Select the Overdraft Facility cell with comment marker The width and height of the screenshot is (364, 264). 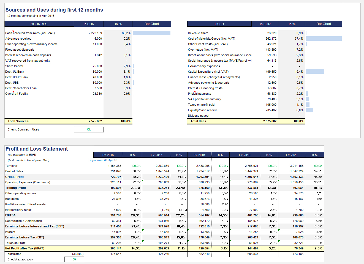click(x=17, y=94)
